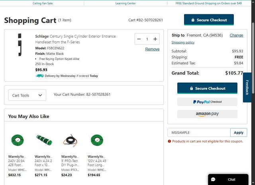The image size is (255, 185).
Task: Open the Learning Center link
Action: pos(126,3)
